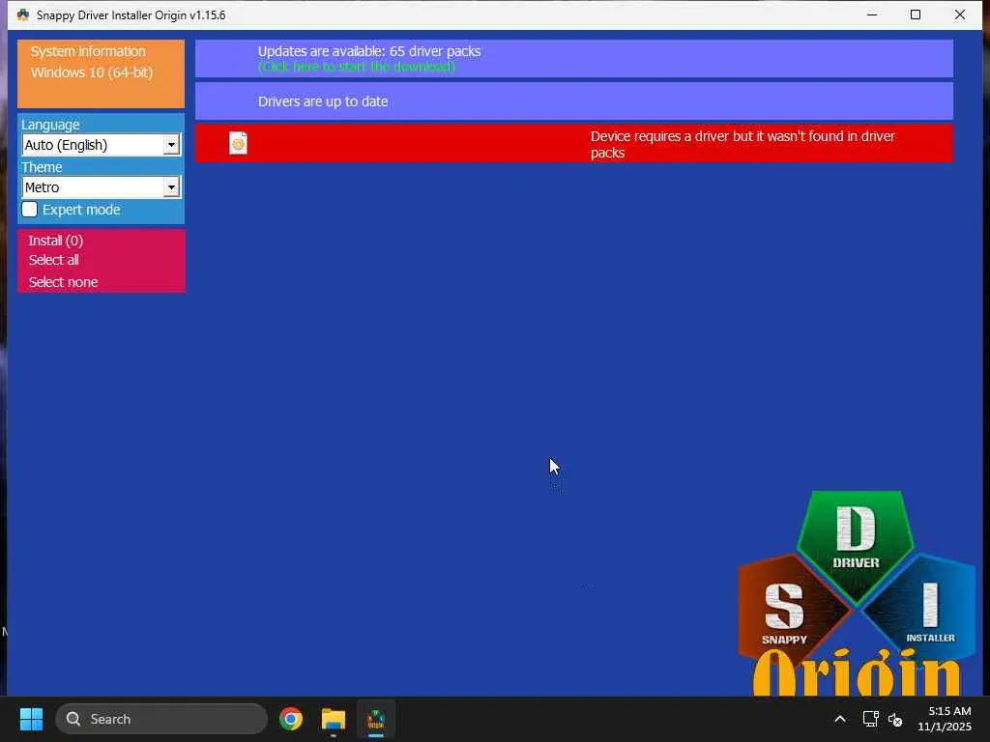Maximize the Snappy Driver Installer window

pyautogui.click(x=916, y=14)
